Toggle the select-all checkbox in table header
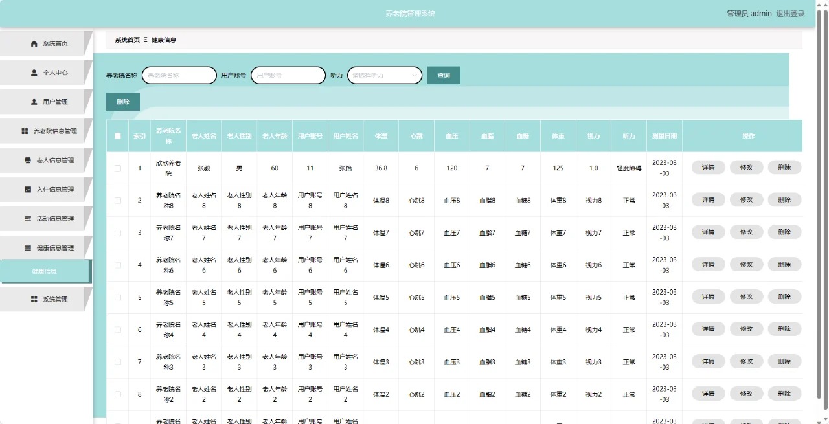Viewport: 829px width, 424px height. pos(117,136)
